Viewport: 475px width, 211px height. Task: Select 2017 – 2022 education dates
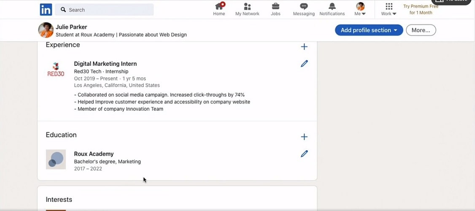coord(88,168)
